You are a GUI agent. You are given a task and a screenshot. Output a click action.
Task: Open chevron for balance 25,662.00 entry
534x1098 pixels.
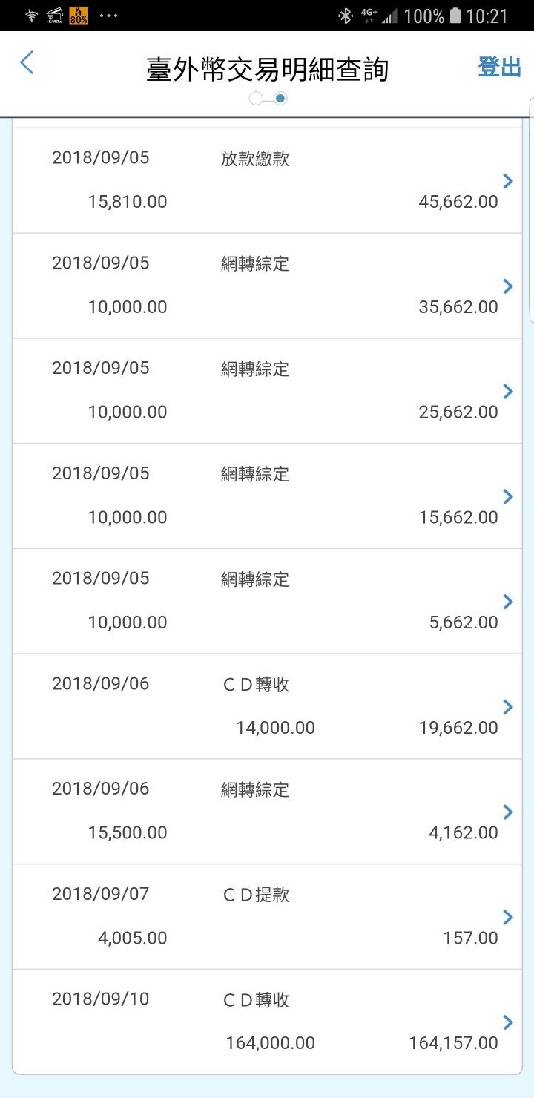coord(507,391)
